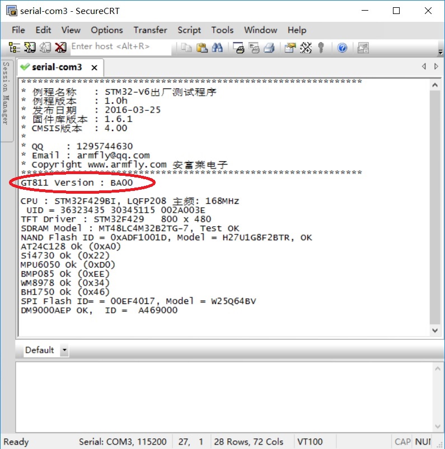Click the 'Si4730 Ok (0x22)' line
The image size is (445, 449).
tap(65, 256)
